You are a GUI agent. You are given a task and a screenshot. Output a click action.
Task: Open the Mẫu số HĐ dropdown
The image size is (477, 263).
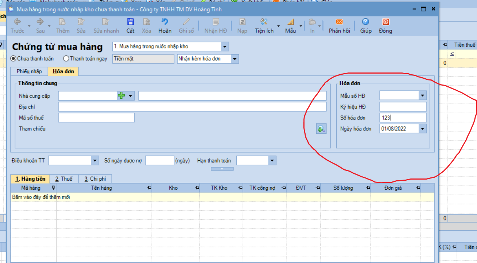pos(423,96)
